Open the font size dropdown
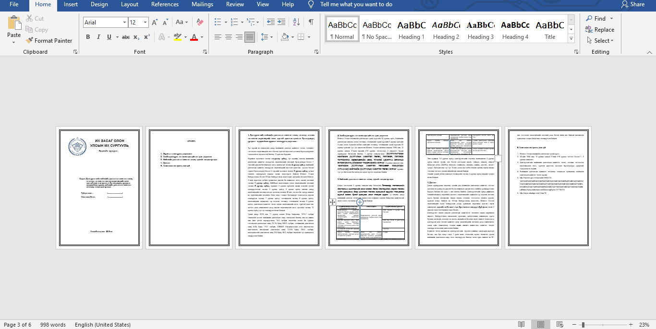 point(146,23)
